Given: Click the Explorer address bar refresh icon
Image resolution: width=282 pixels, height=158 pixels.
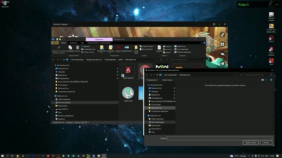Looking at the screenshot, I should tap(160, 60).
